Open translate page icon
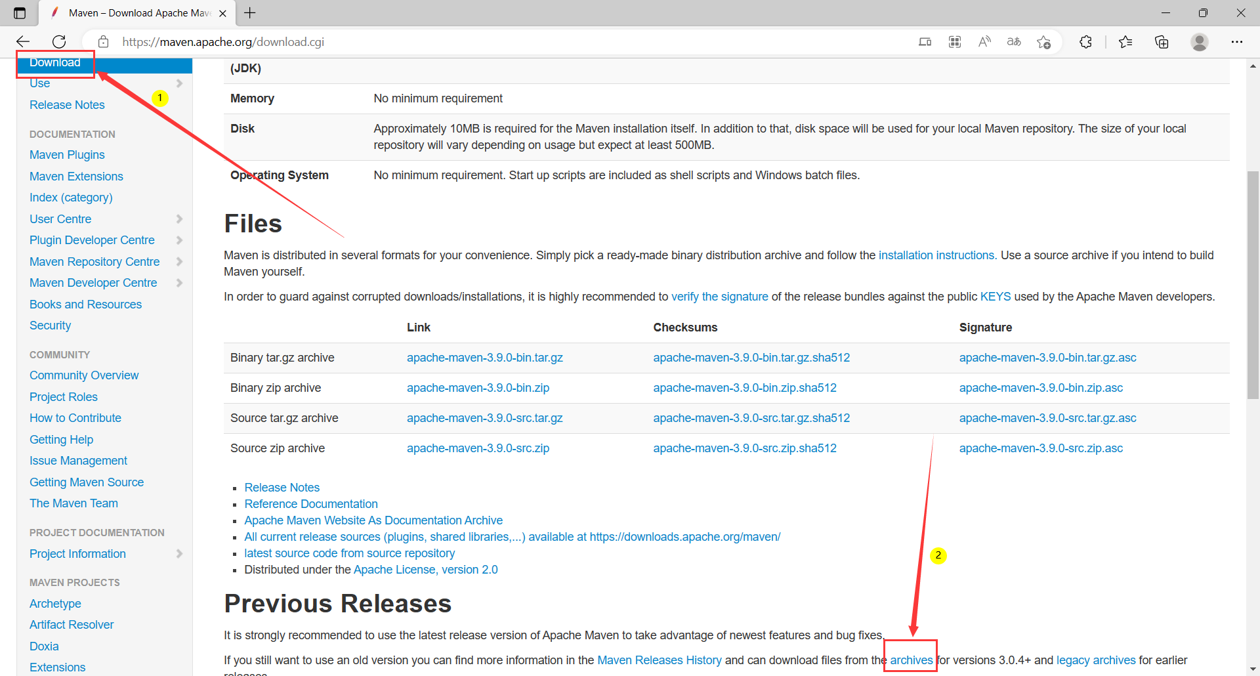The width and height of the screenshot is (1260, 676). pyautogui.click(x=1014, y=42)
